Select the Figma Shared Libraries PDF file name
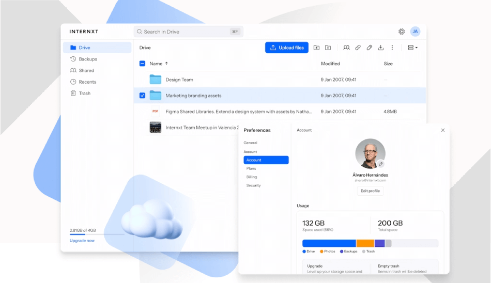Image resolution: width=491 pixels, height=283 pixels. click(239, 112)
